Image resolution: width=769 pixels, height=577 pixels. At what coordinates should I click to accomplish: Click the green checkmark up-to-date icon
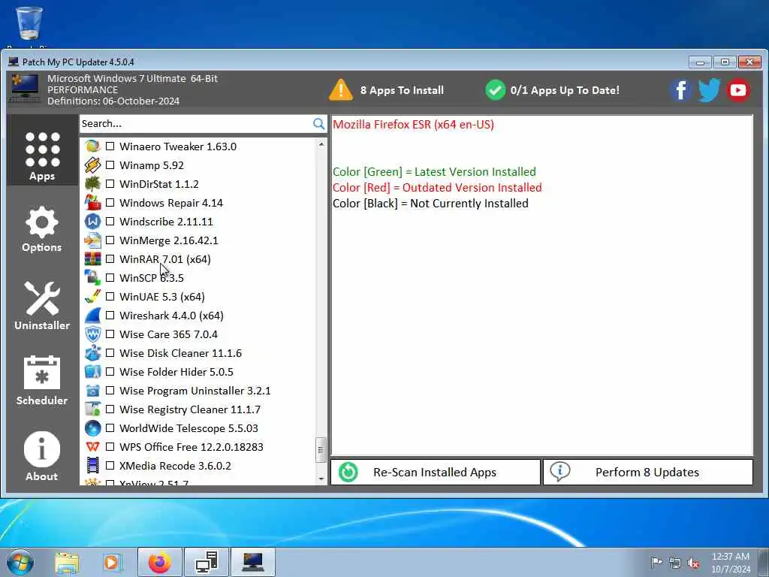tap(495, 90)
